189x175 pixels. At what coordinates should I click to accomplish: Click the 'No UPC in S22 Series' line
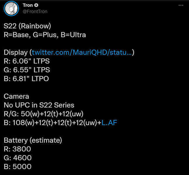point(39,105)
